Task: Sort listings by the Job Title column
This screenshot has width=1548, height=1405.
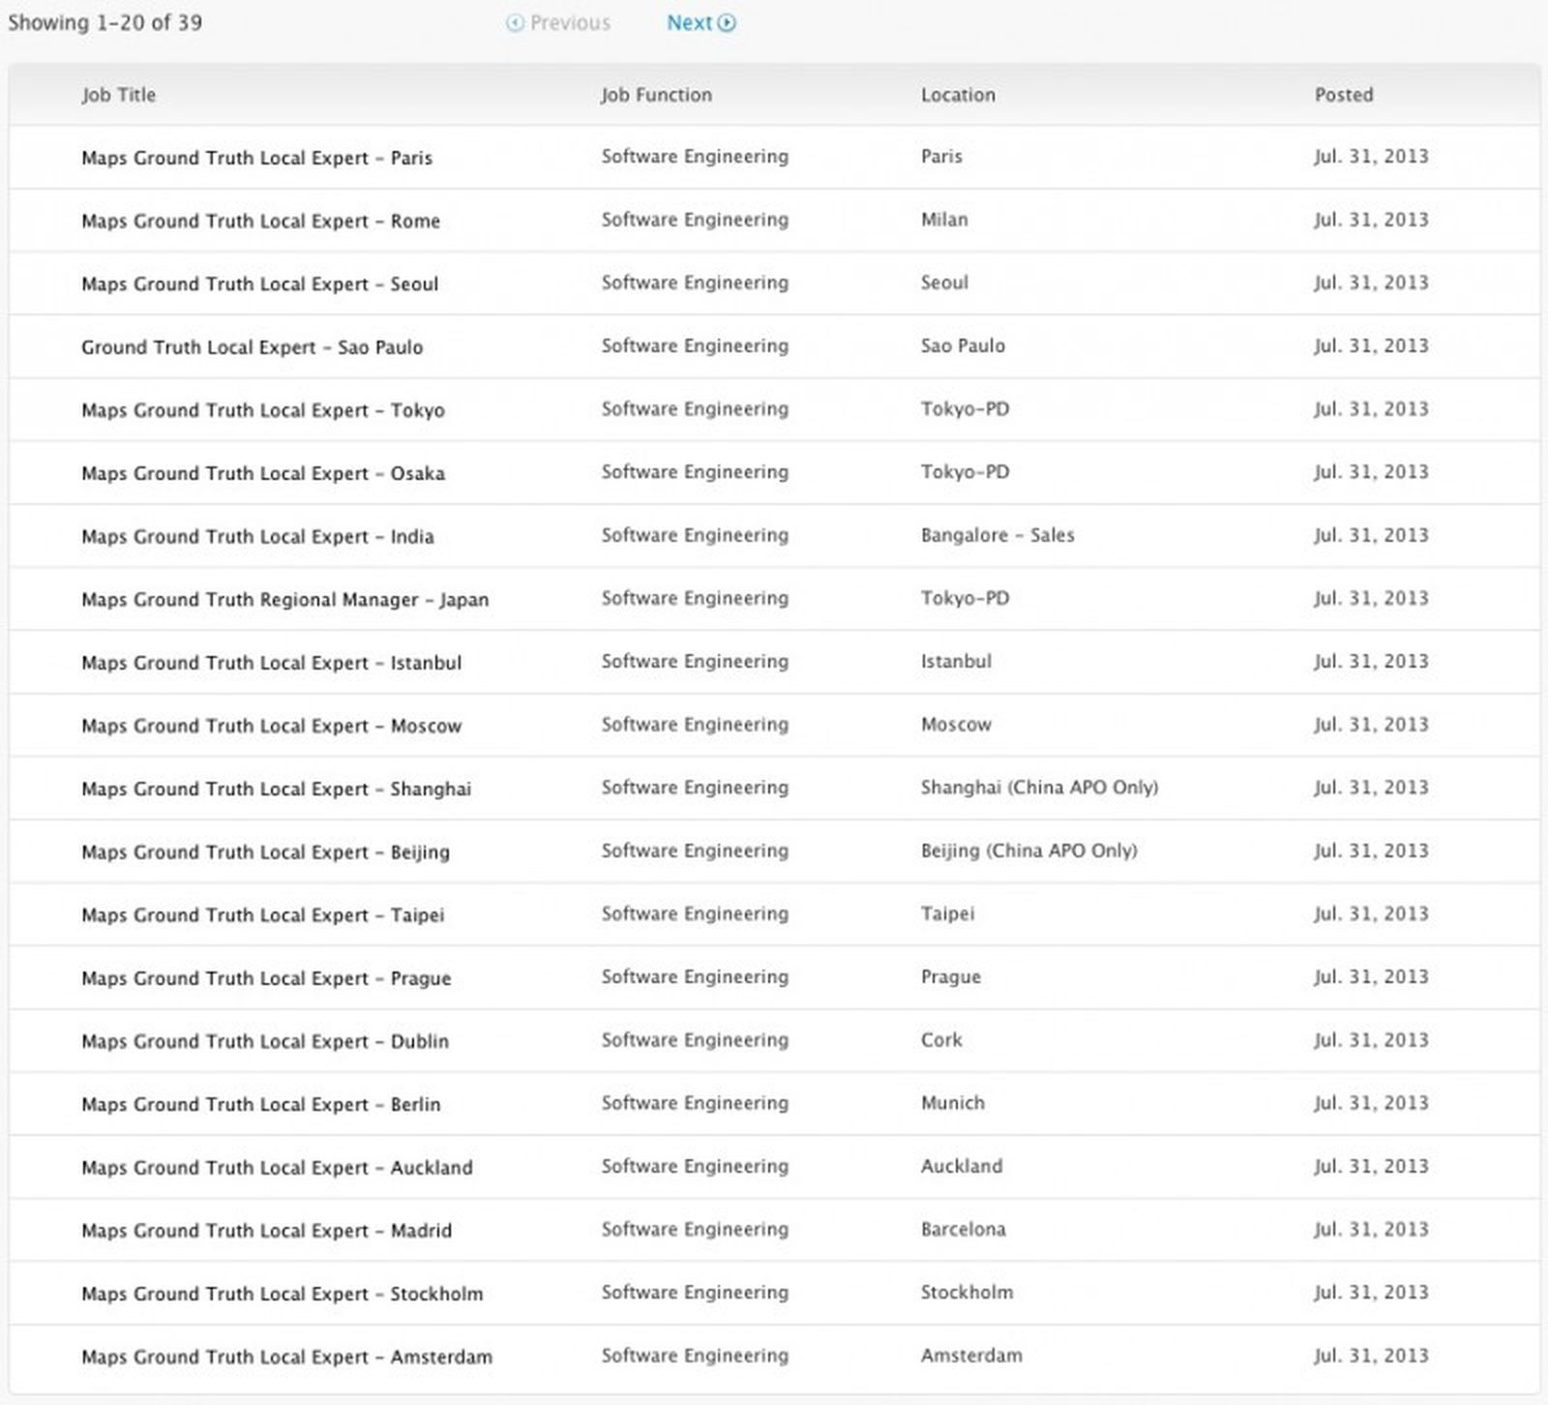Action: pos(117,95)
